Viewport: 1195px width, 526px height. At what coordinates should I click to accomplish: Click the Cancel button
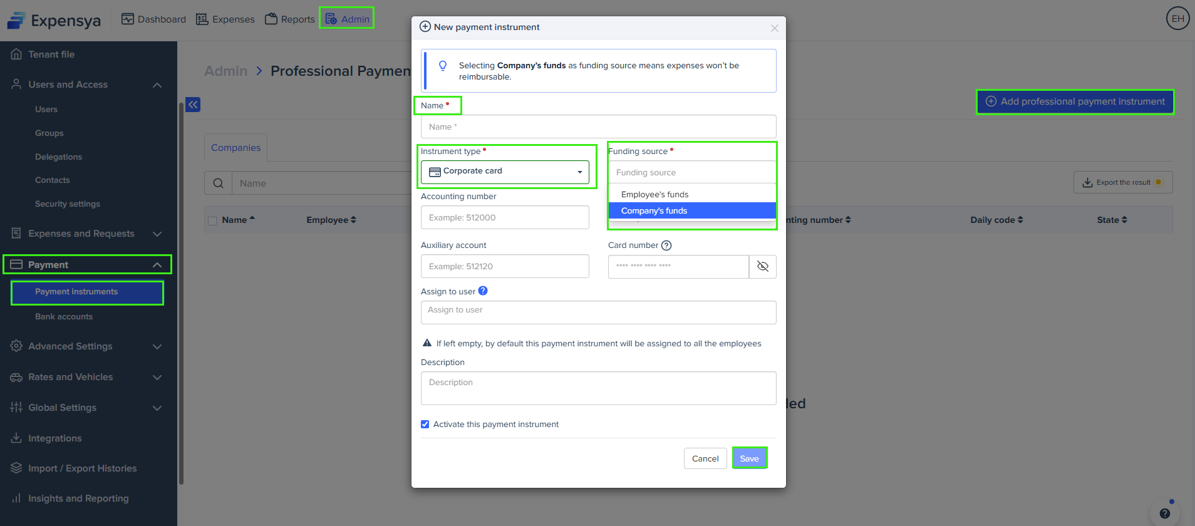[x=705, y=458]
